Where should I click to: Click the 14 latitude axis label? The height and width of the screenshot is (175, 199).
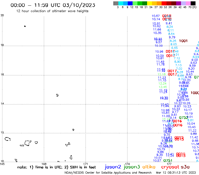2,104
